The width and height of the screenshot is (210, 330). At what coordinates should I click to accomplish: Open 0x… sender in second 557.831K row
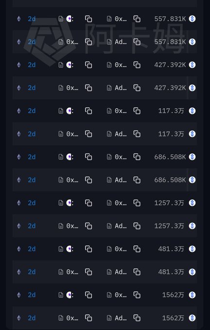pyautogui.click(x=72, y=42)
